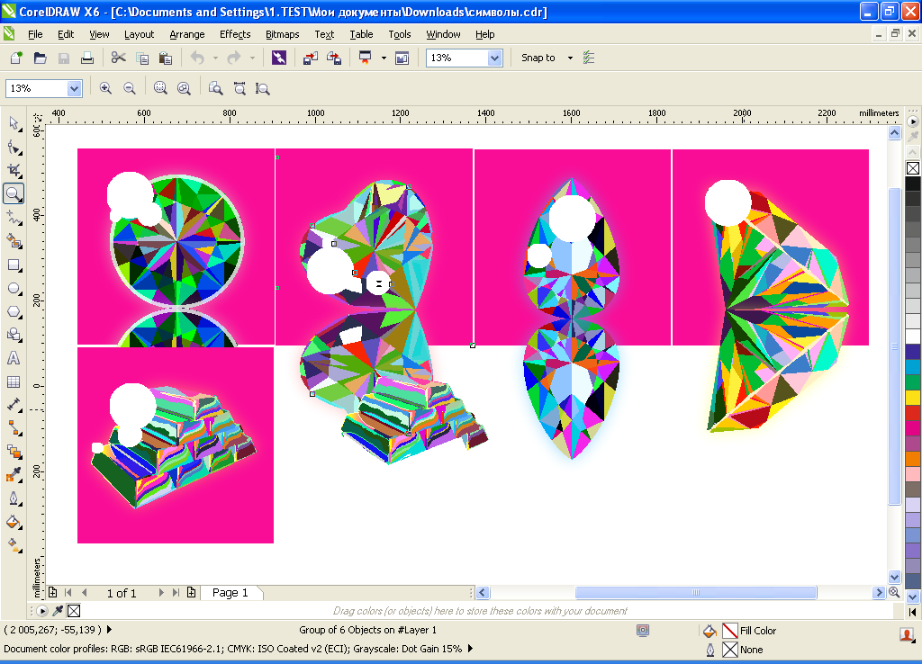Switch to the Page 1 tab

(230, 592)
